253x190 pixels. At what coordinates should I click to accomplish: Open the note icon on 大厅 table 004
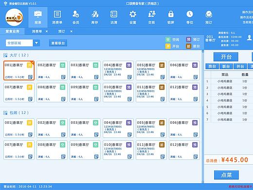tap(129, 77)
